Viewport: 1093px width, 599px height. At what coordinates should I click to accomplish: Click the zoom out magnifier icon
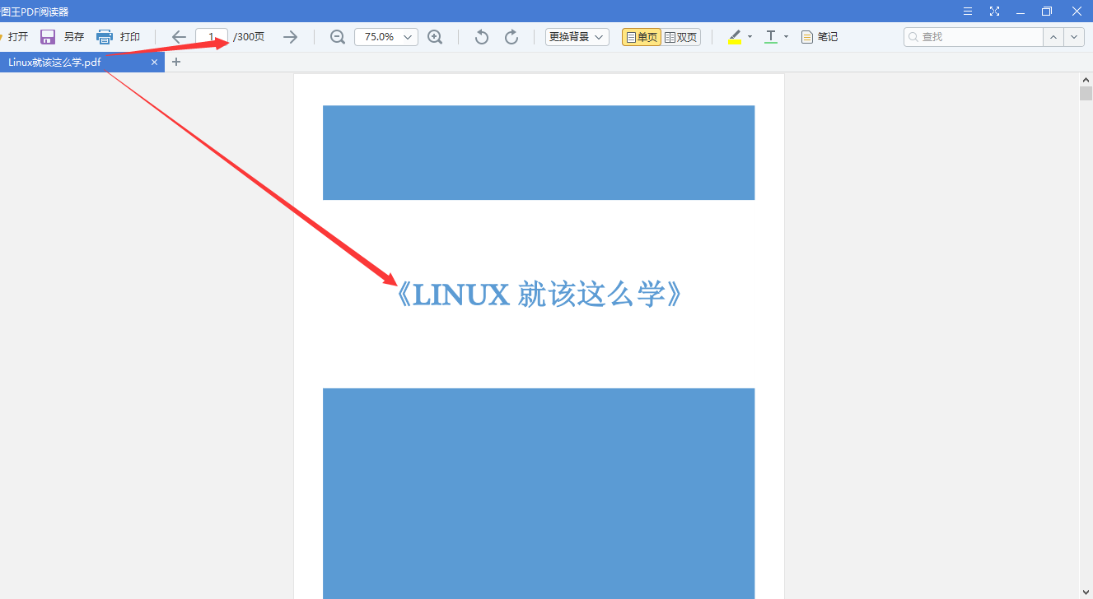coord(337,37)
